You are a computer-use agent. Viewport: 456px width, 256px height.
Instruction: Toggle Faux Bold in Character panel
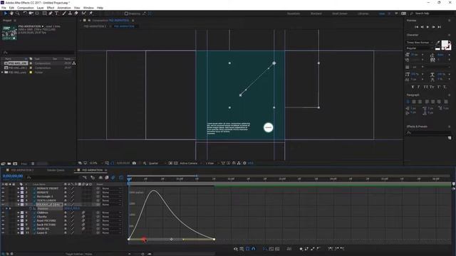tap(413, 87)
